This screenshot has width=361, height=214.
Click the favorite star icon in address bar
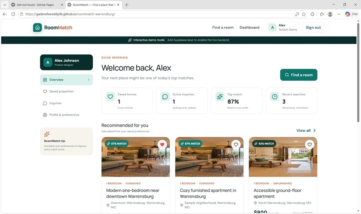[304, 14]
